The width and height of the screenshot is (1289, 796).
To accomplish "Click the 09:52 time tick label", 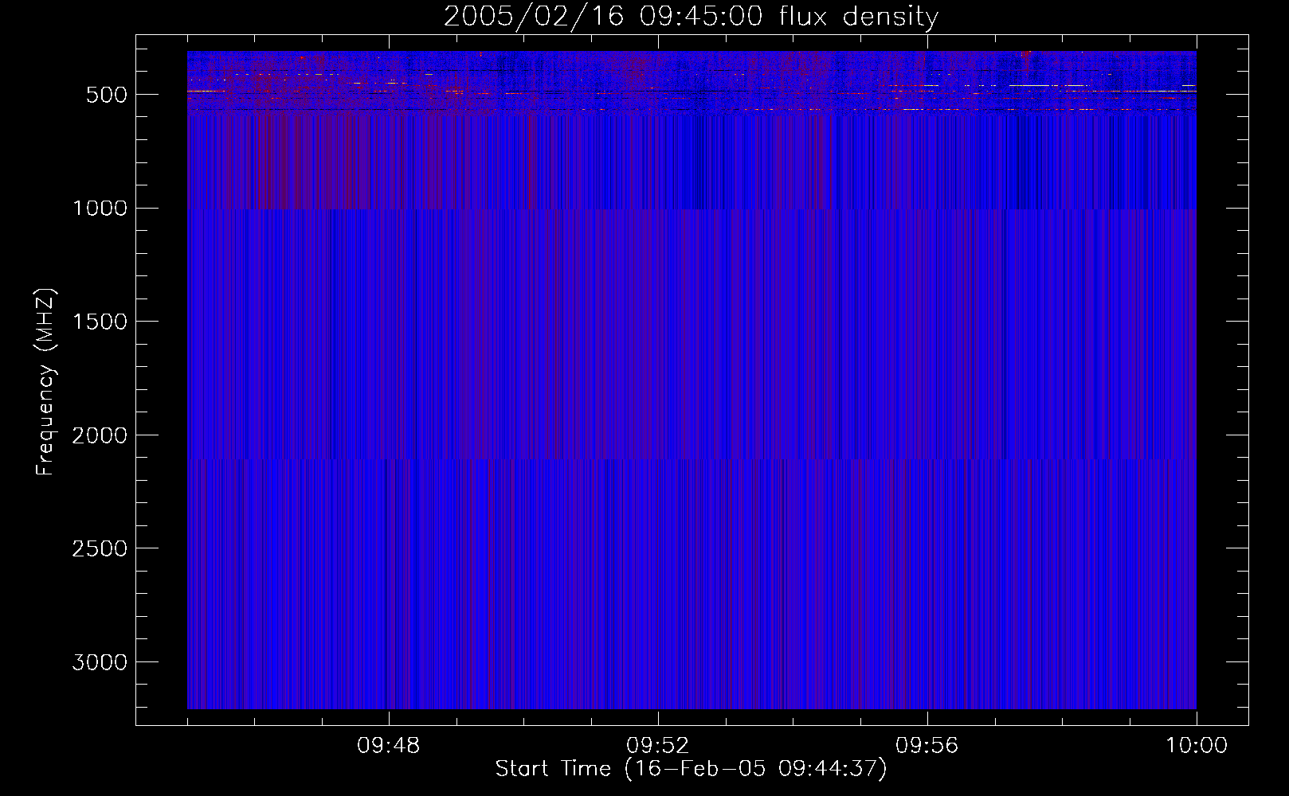I will coord(657,746).
